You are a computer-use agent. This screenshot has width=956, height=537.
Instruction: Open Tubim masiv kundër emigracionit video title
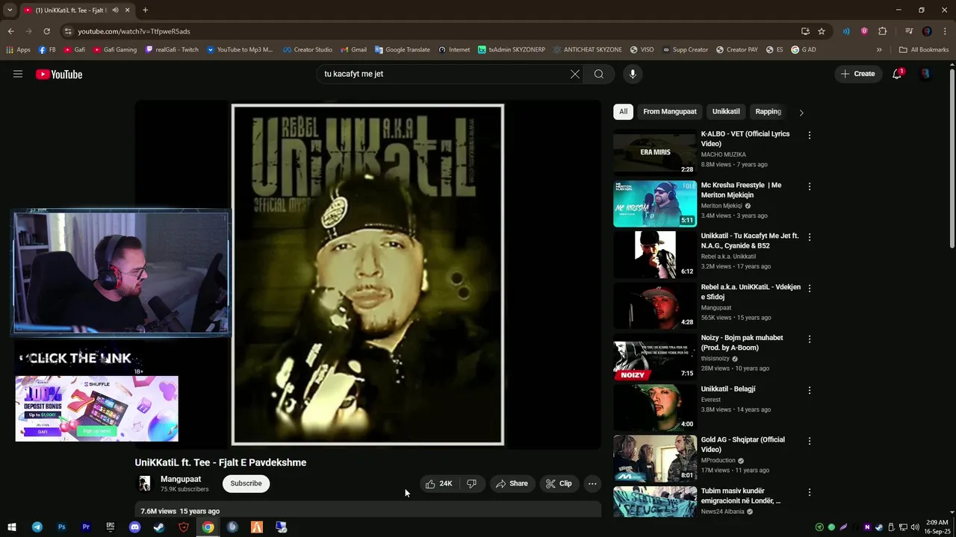point(741,496)
